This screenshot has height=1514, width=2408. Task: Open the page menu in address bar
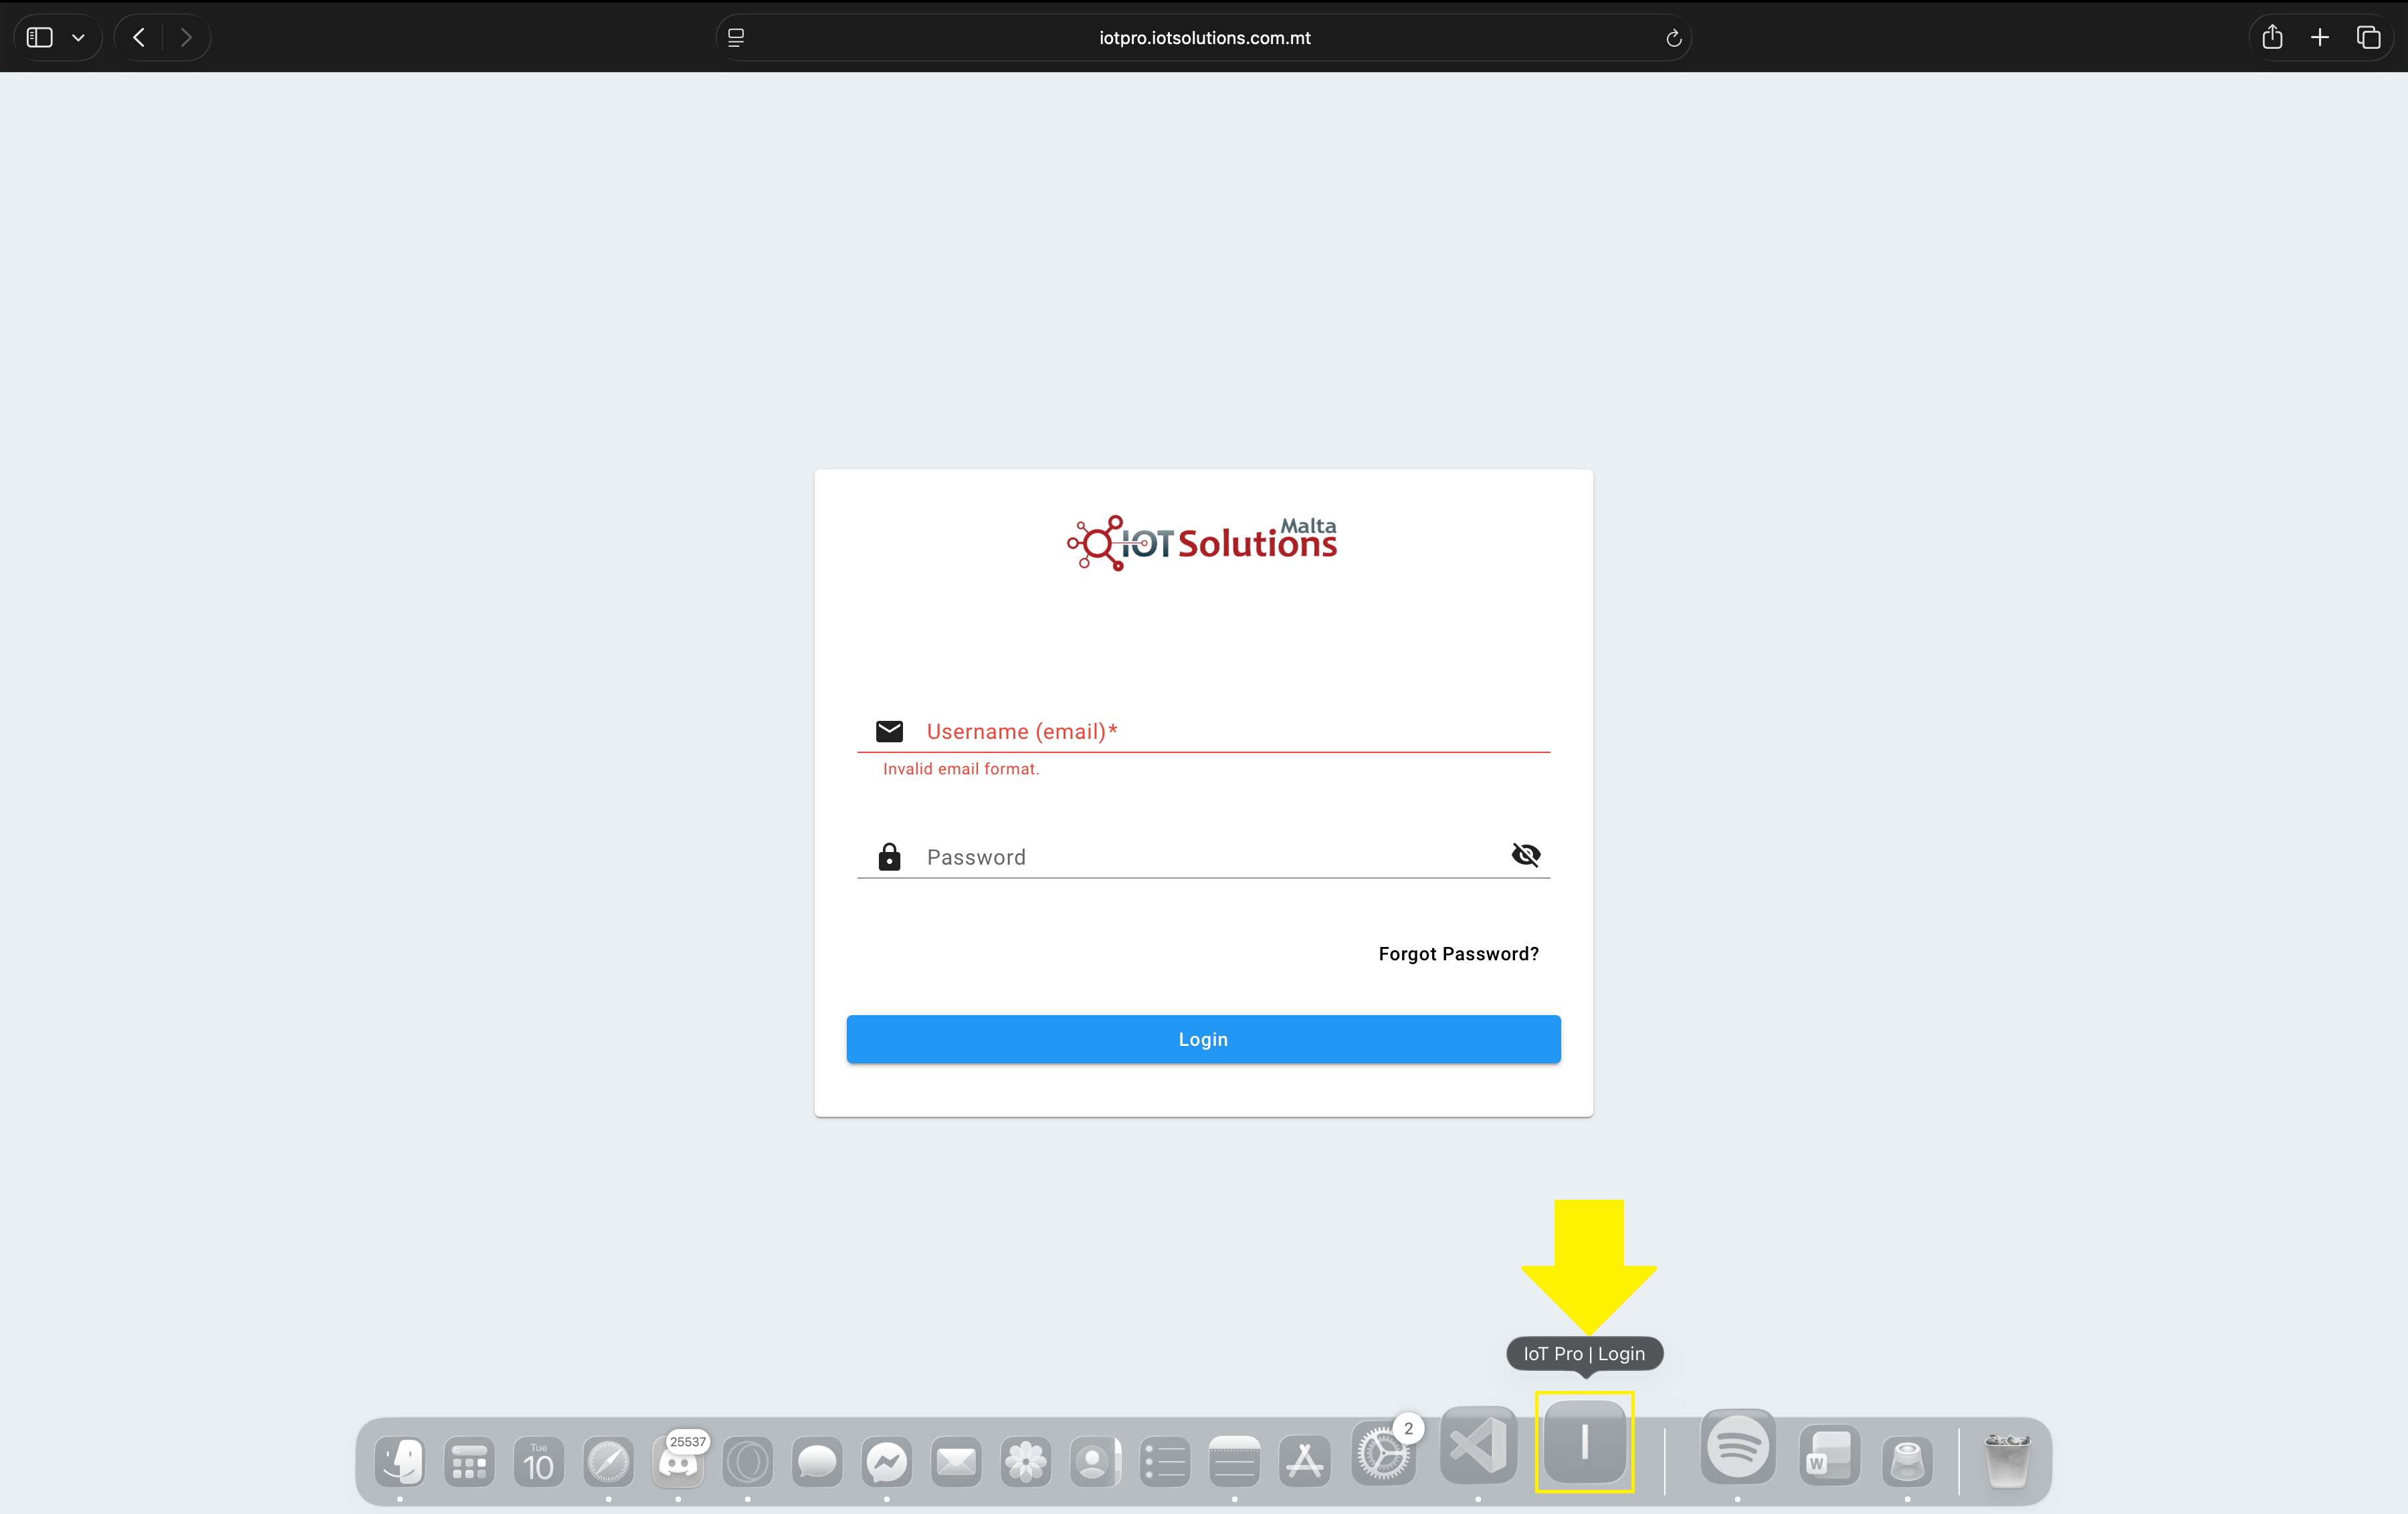point(736,38)
